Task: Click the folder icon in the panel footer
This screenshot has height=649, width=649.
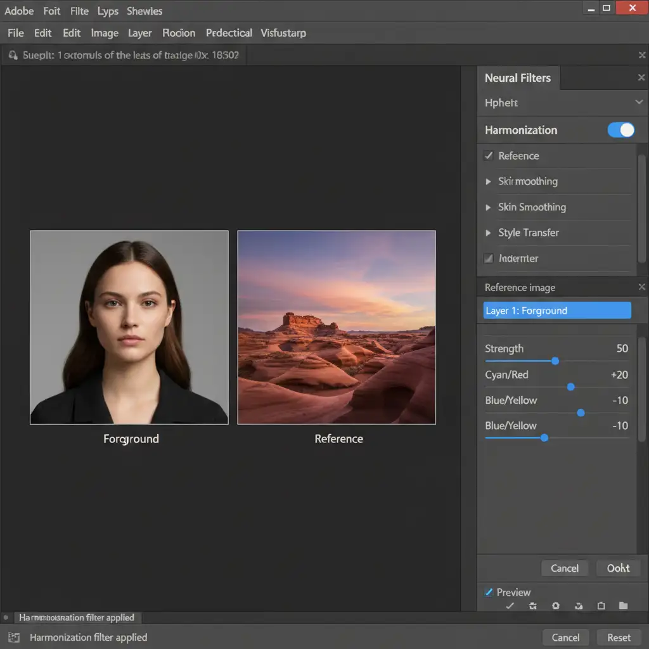Action: 623,606
